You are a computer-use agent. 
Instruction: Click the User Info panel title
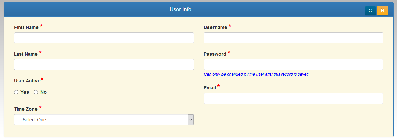point(180,9)
